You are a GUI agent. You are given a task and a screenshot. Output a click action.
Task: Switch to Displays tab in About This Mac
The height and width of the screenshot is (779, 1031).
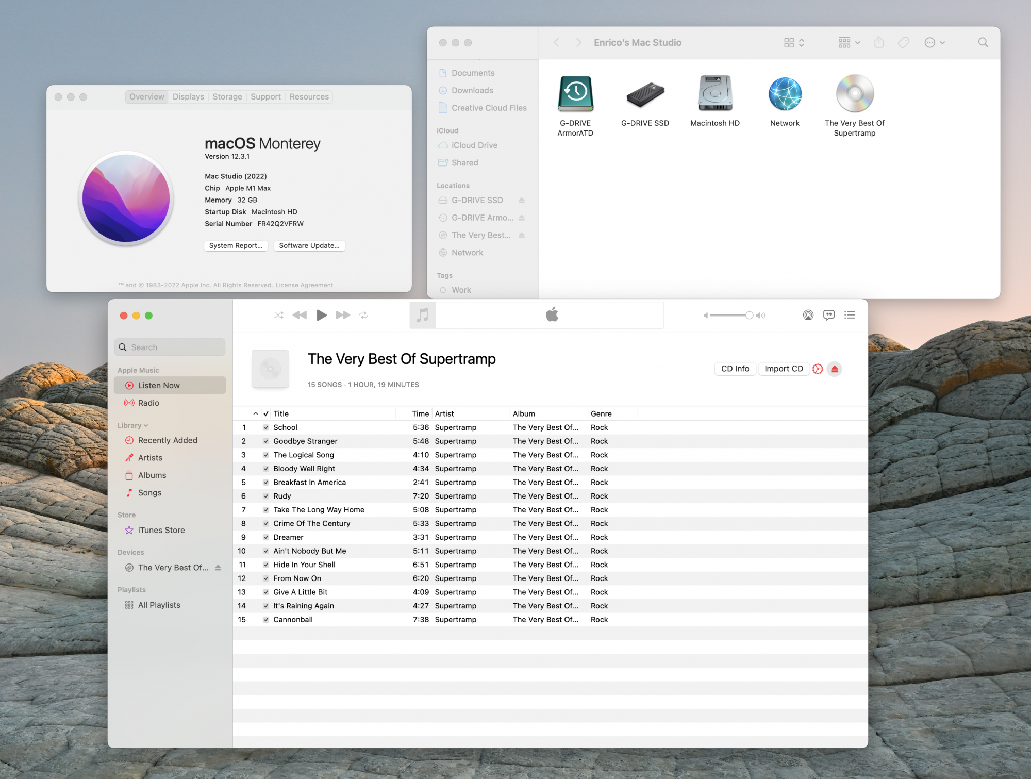(x=188, y=97)
